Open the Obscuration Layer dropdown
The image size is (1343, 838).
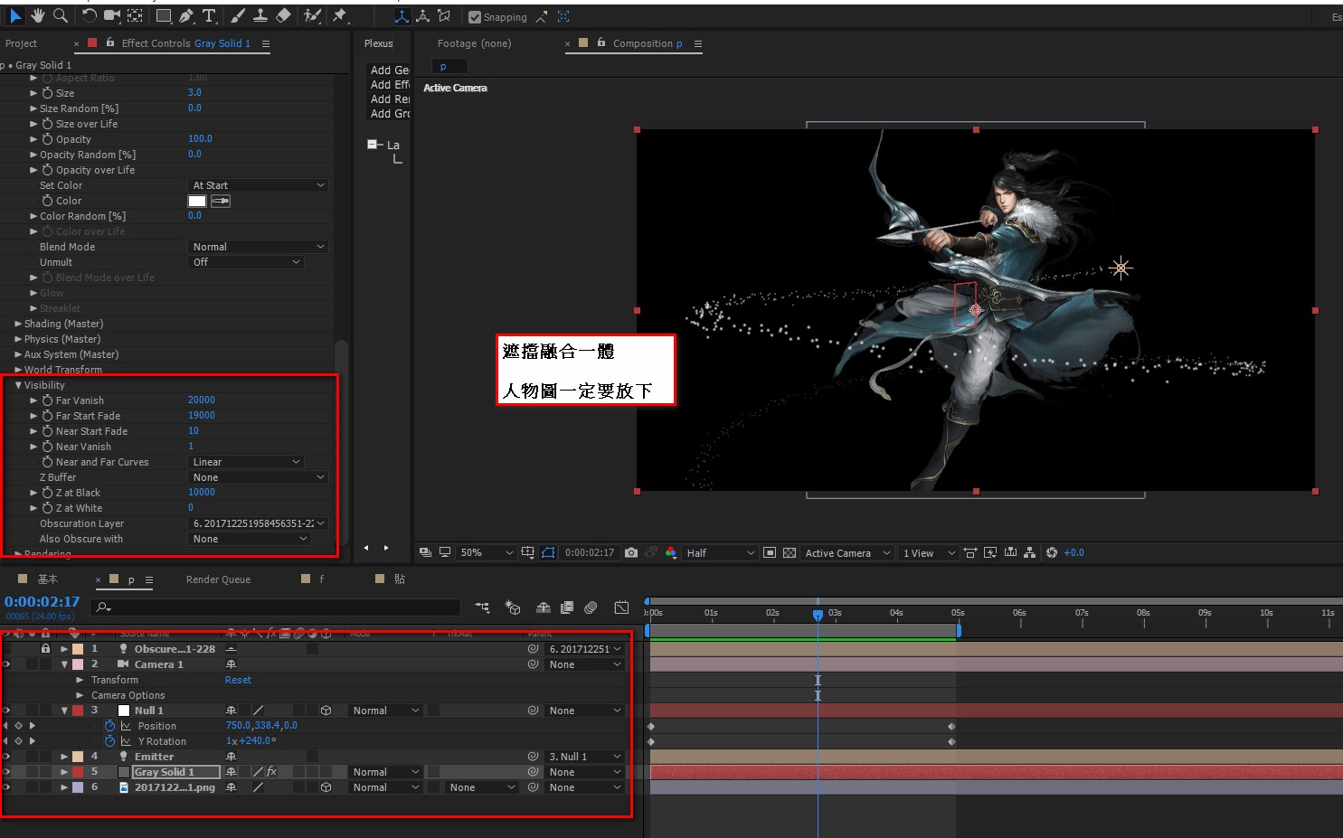pyautogui.click(x=258, y=523)
